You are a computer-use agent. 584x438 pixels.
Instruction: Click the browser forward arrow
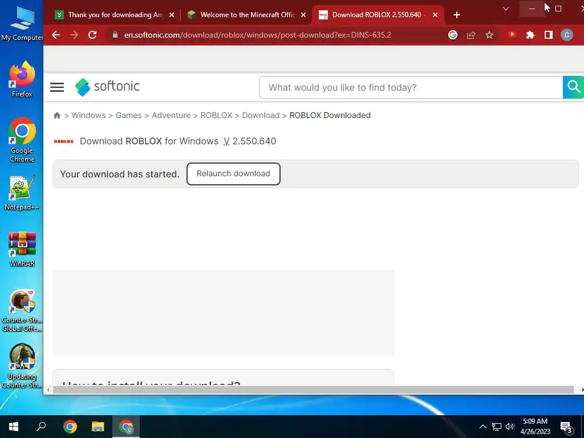[x=74, y=35]
